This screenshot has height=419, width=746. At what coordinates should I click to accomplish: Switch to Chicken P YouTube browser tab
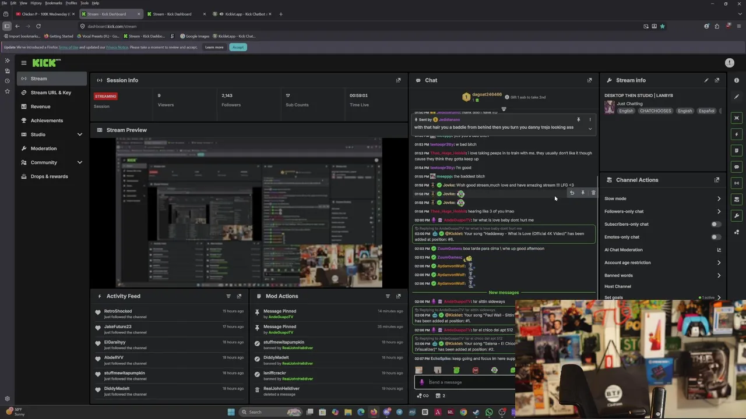tap(44, 14)
